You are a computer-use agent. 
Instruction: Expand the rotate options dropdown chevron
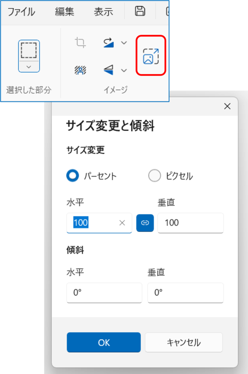coord(124,43)
